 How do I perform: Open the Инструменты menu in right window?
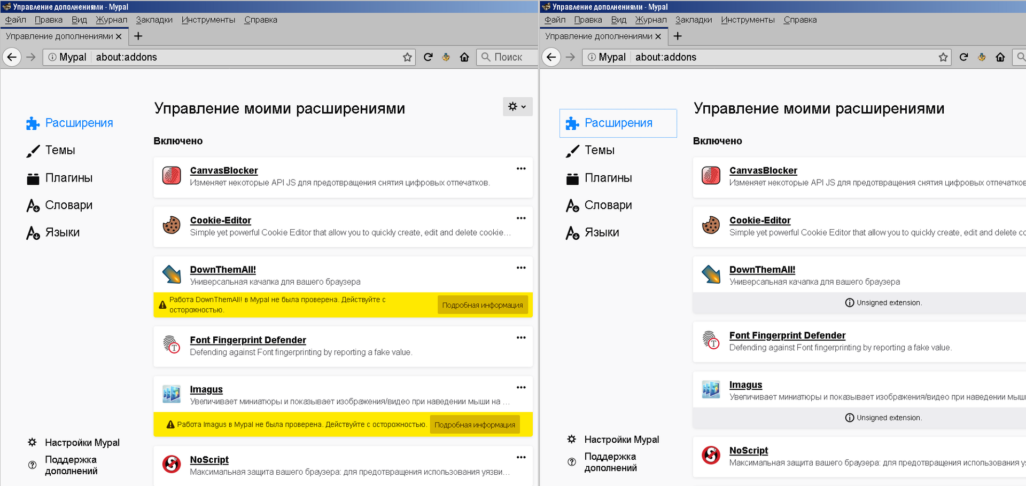(748, 20)
